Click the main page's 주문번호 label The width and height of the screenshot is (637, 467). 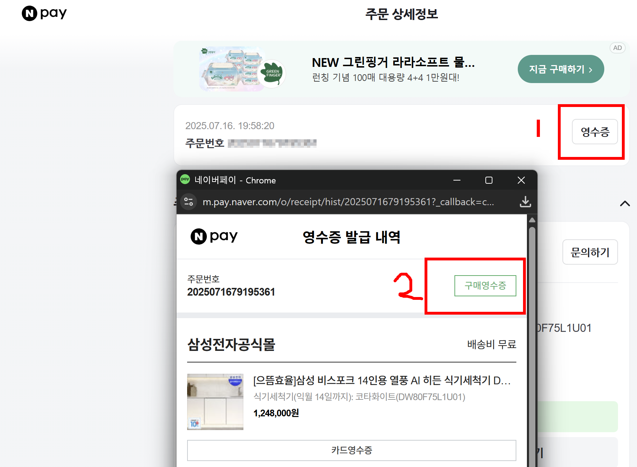click(205, 143)
